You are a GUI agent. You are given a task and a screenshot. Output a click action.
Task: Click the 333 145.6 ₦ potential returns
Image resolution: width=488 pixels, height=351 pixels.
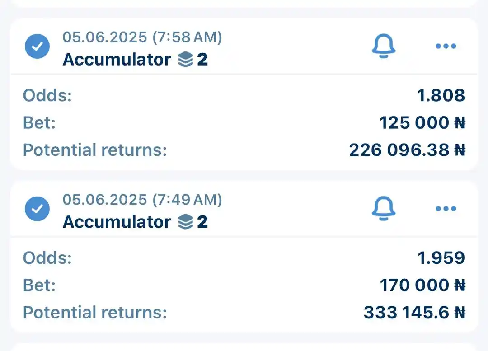(x=414, y=313)
